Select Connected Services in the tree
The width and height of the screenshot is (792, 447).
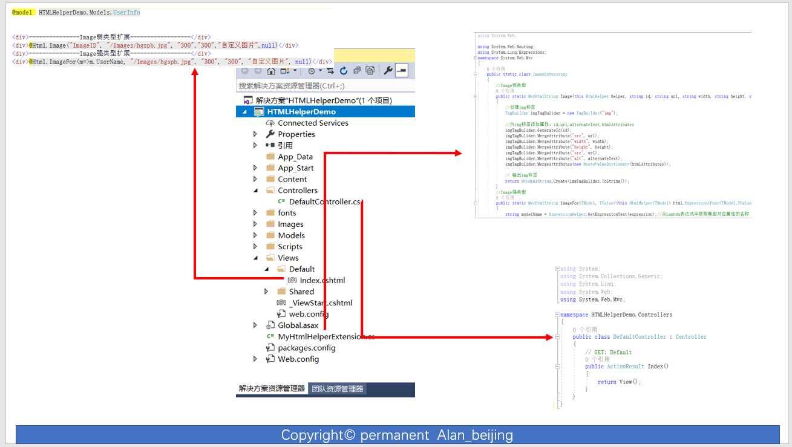tap(313, 123)
